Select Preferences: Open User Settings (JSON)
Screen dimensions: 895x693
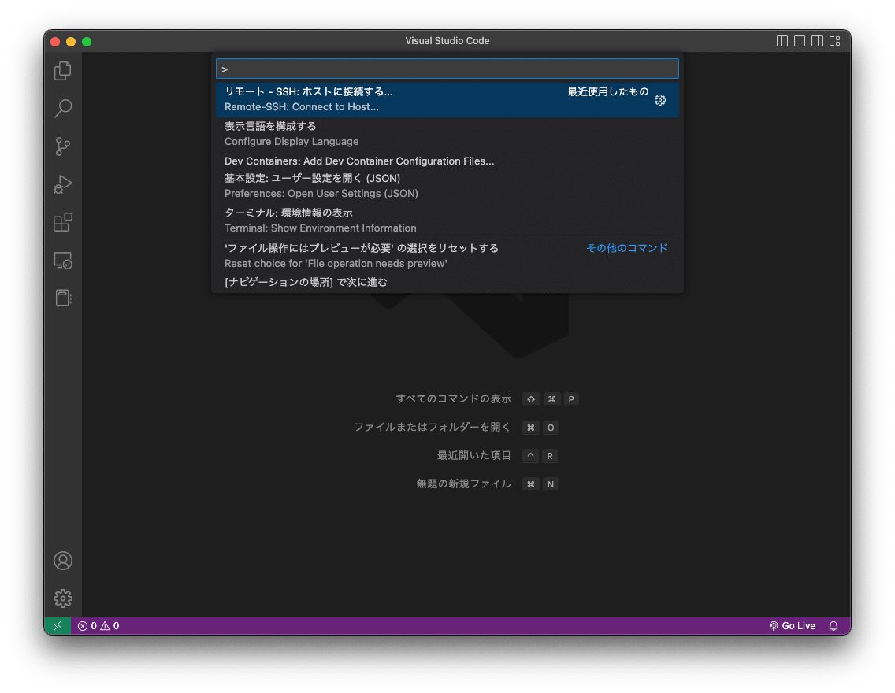447,186
